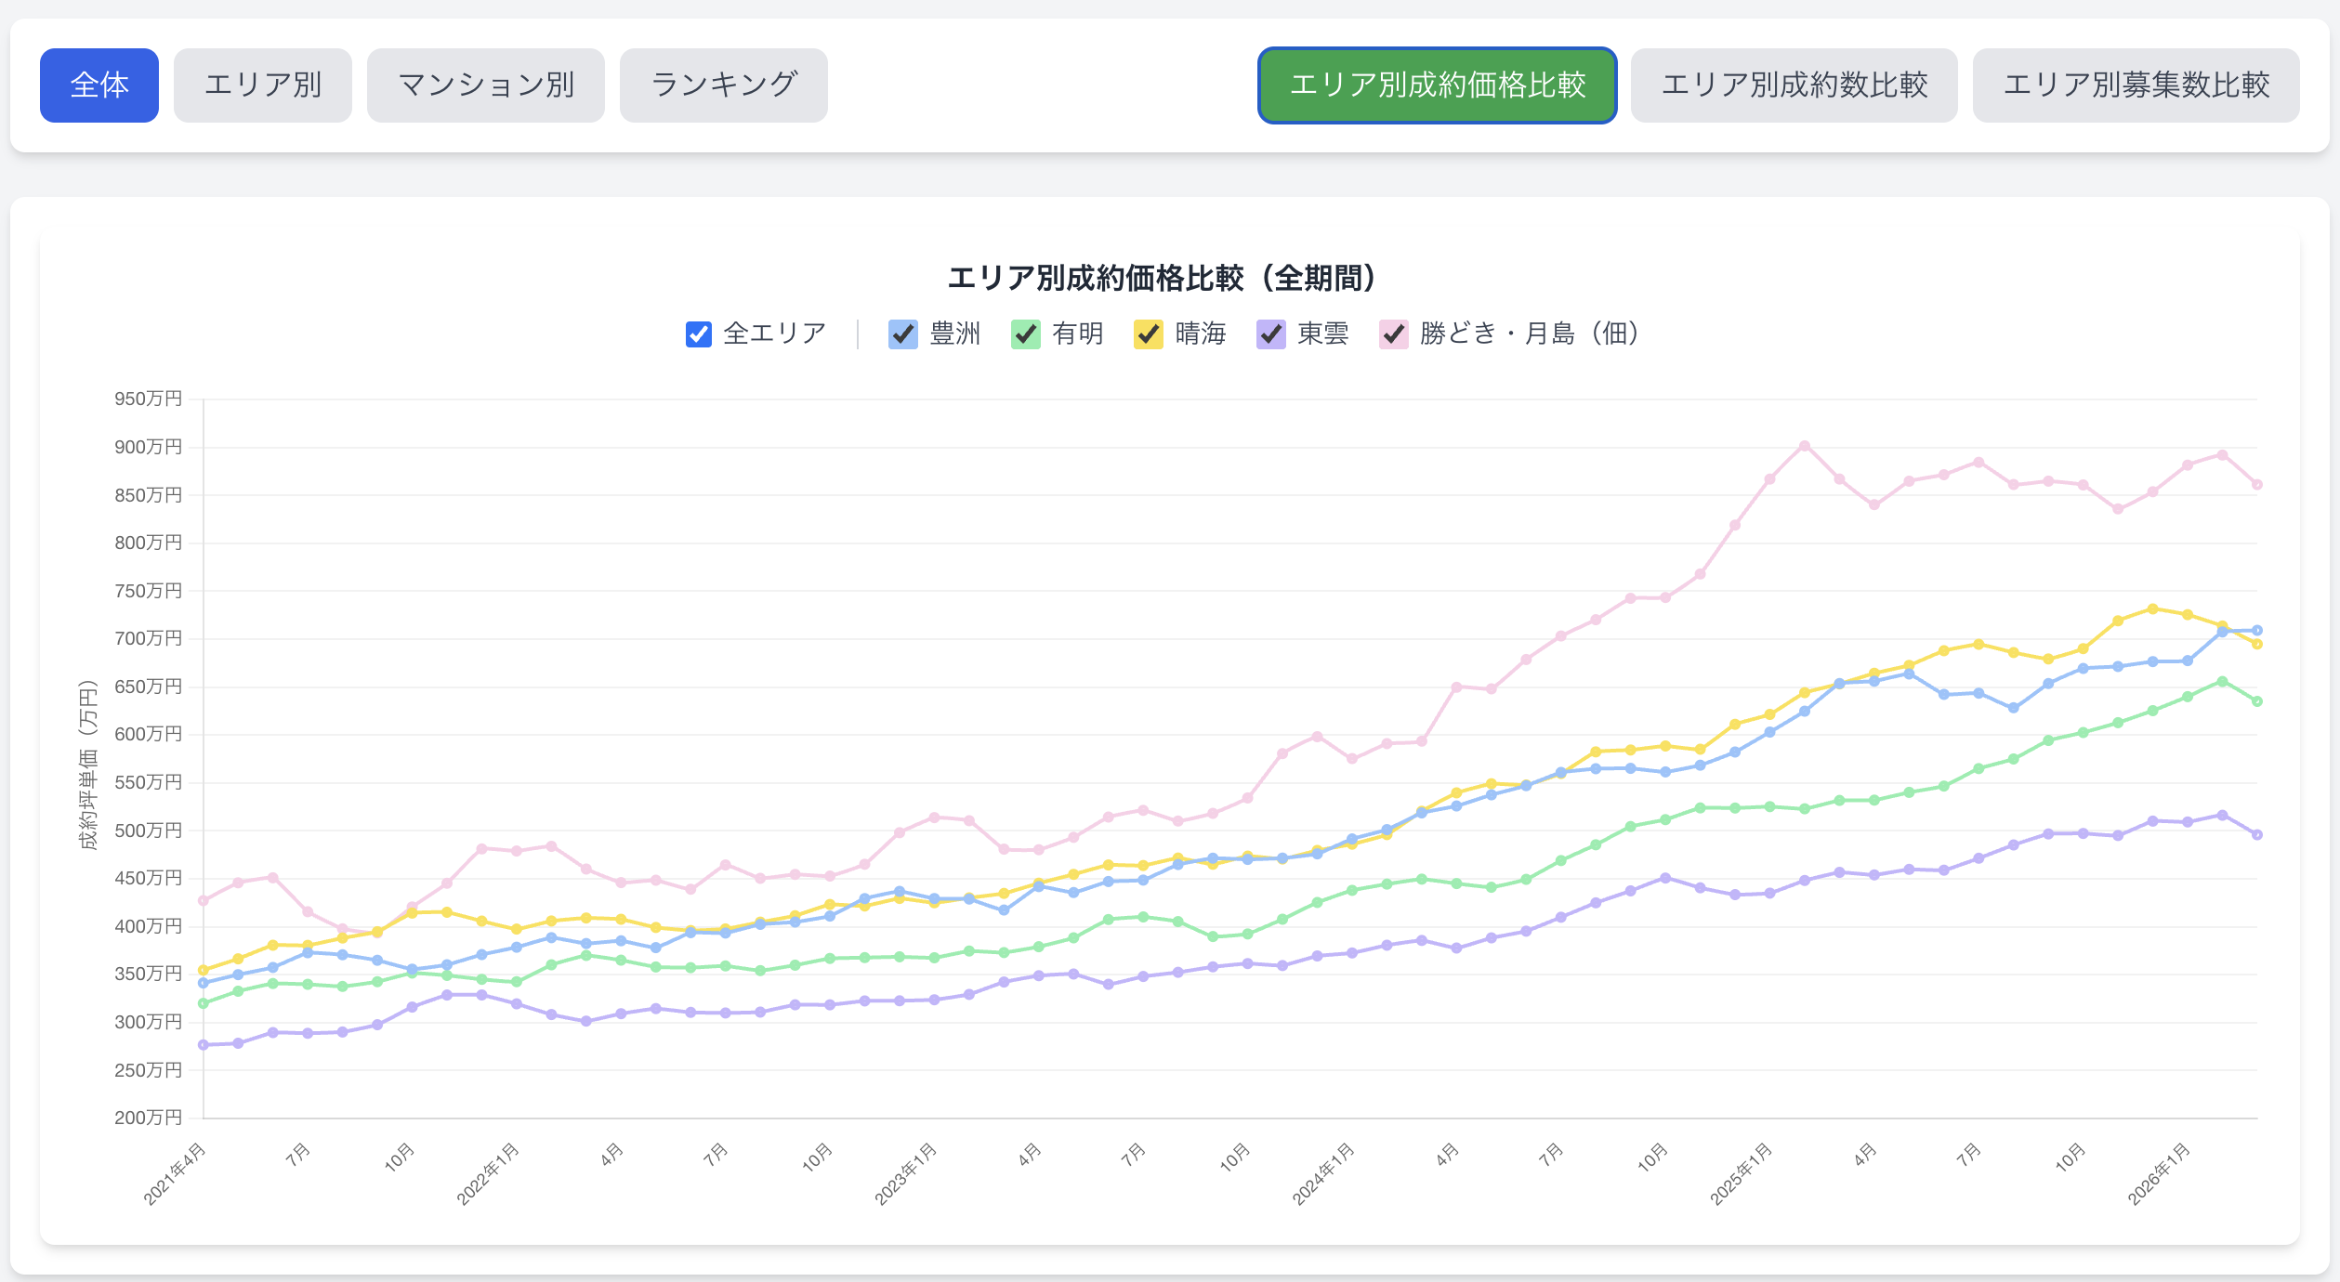2340x1282 pixels.
Task: Toggle the 東雲 series visibility
Action: (1271, 334)
